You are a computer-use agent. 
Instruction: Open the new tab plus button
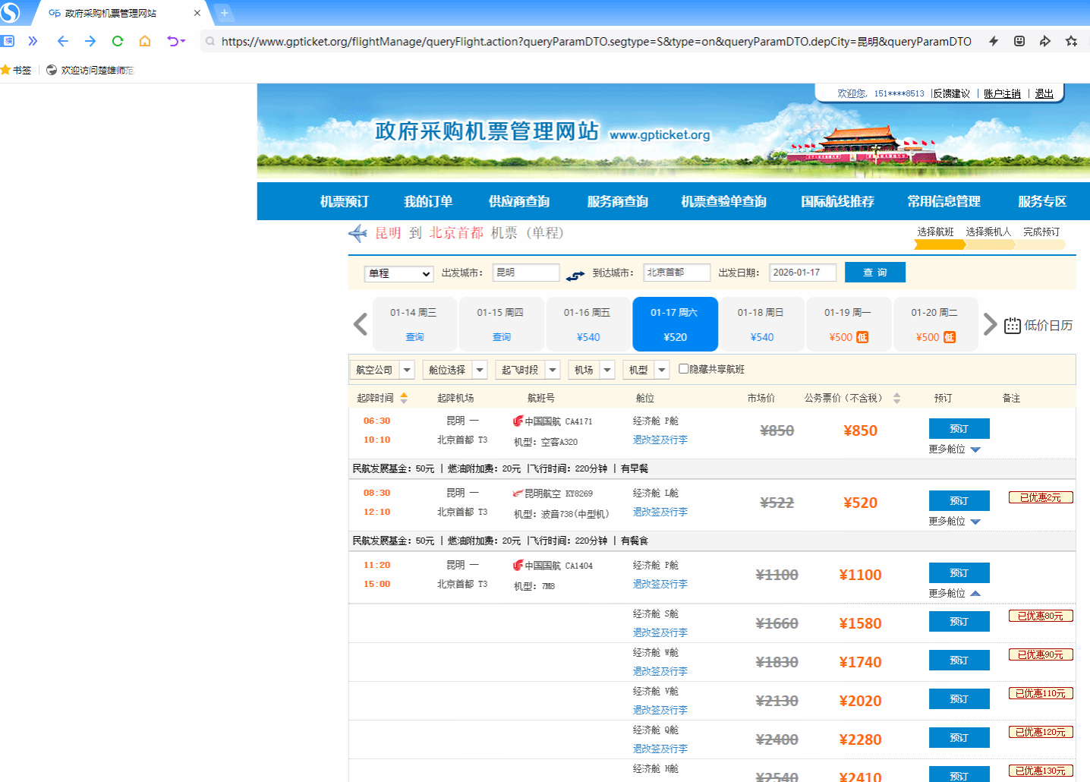(x=224, y=13)
